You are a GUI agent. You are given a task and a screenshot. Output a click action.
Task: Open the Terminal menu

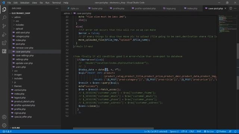(x=56, y=3)
